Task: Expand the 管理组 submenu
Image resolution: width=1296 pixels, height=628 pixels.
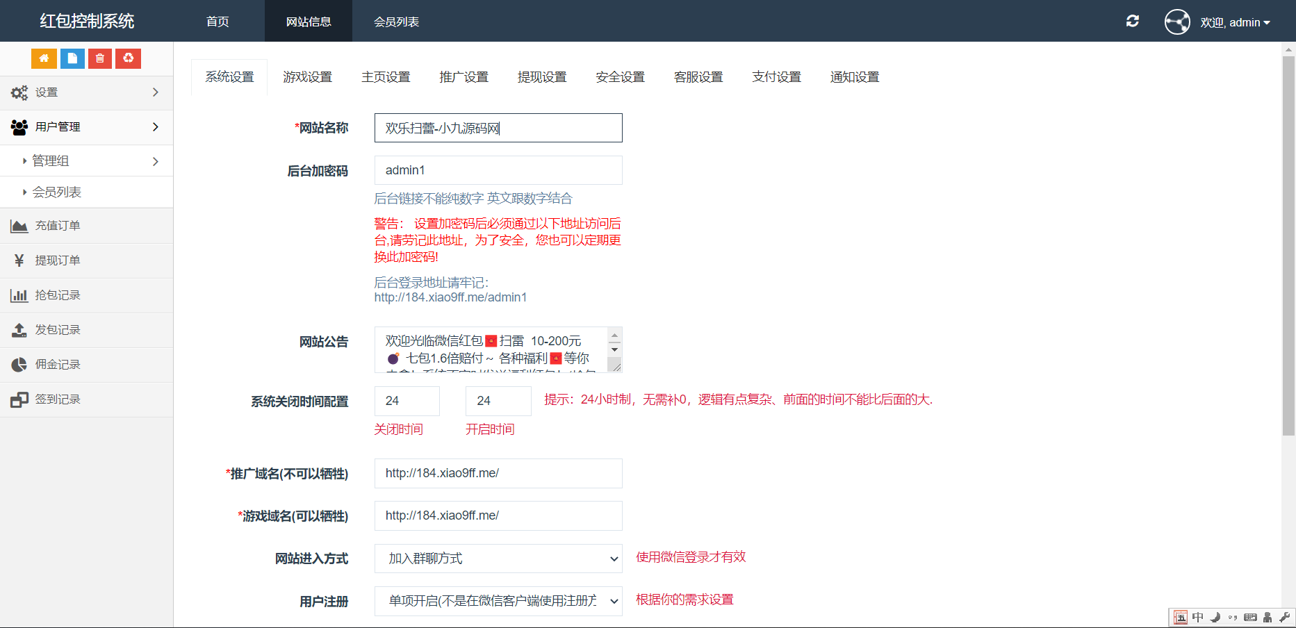Action: pos(86,161)
